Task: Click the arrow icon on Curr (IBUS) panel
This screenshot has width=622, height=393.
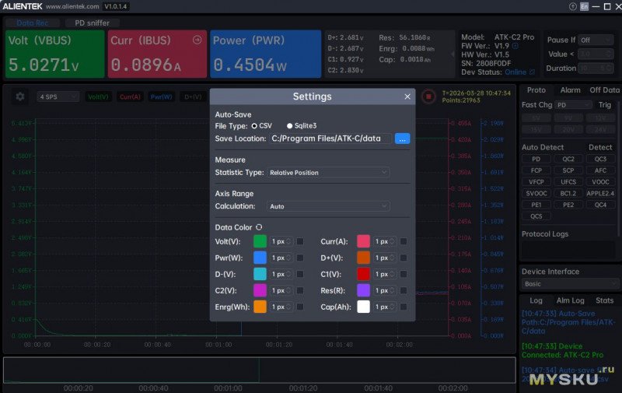Action: (x=197, y=40)
